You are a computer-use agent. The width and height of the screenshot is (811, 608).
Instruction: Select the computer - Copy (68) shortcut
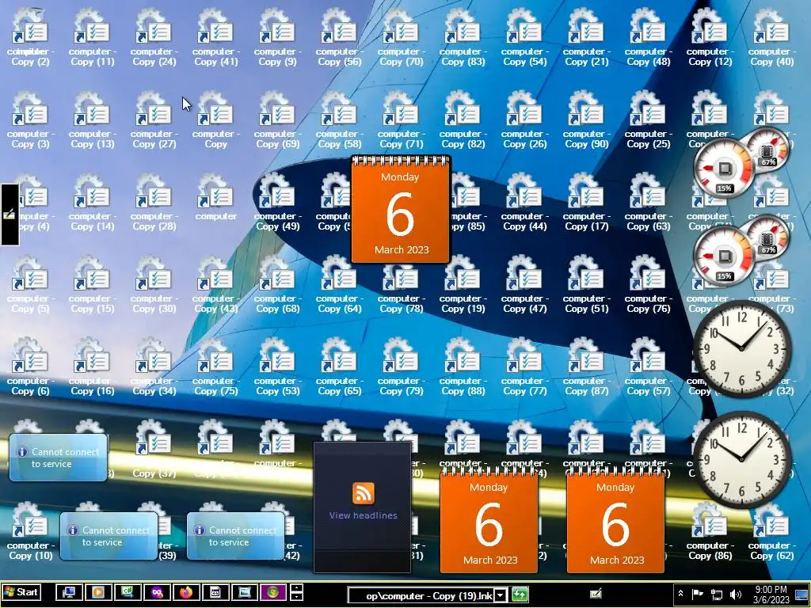click(x=278, y=285)
